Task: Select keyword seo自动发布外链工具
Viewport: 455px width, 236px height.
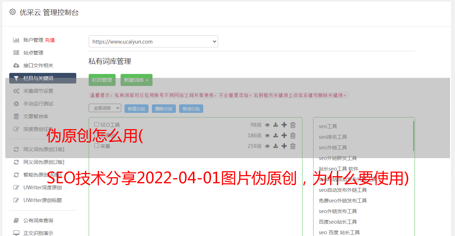Action: 343,190
